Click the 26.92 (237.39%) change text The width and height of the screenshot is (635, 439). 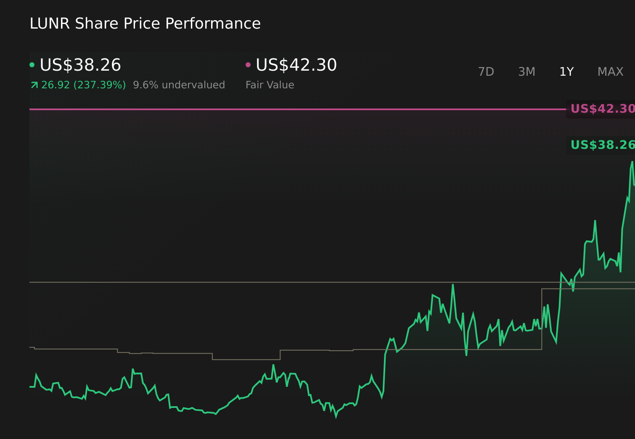pyautogui.click(x=84, y=85)
